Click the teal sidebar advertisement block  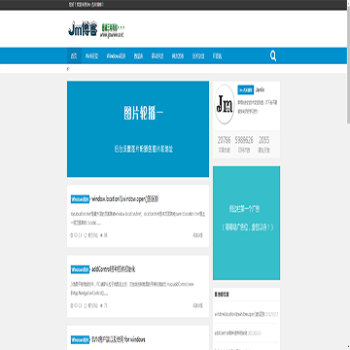click(246, 223)
